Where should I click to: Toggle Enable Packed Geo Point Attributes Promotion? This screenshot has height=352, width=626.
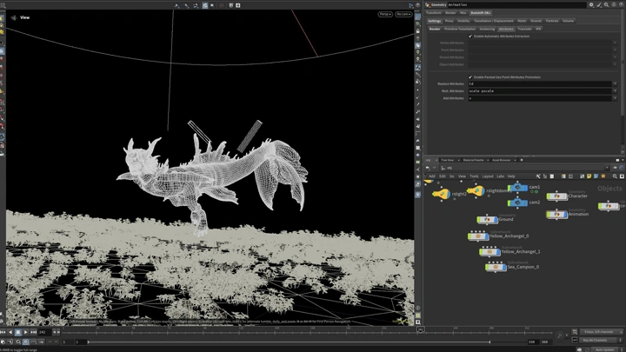point(470,77)
